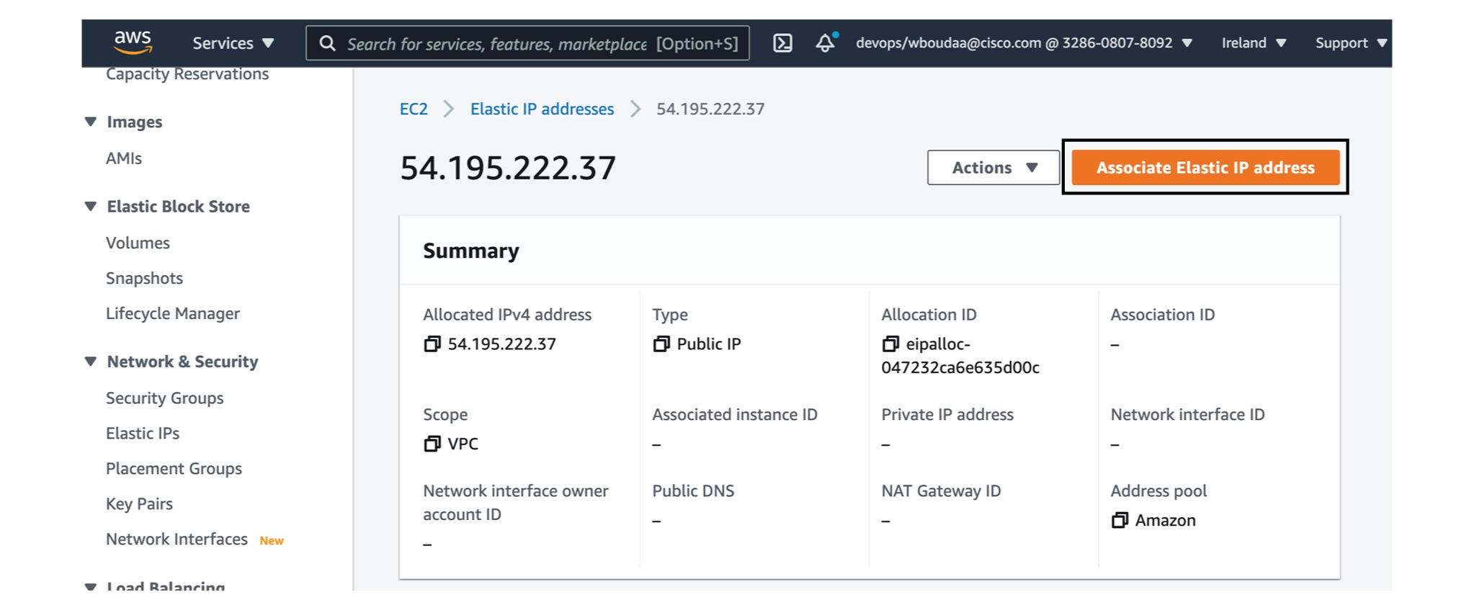Open Capacity Reservations in sidebar
Viewport: 1474px width, 610px height.
pyautogui.click(x=187, y=74)
